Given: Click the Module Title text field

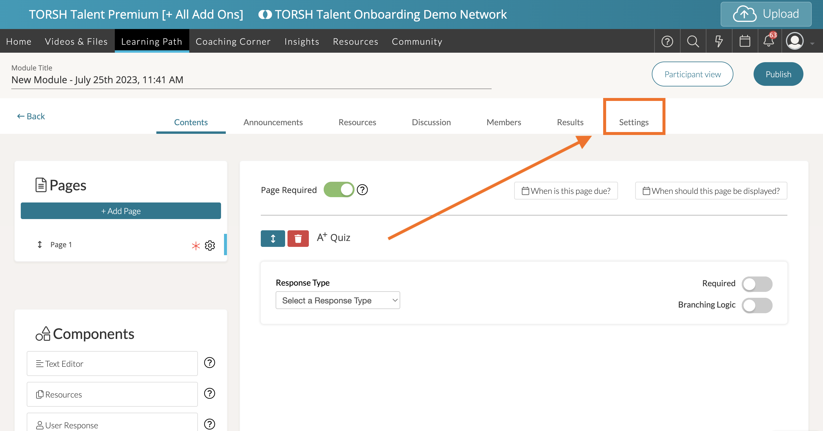Looking at the screenshot, I should [251, 80].
